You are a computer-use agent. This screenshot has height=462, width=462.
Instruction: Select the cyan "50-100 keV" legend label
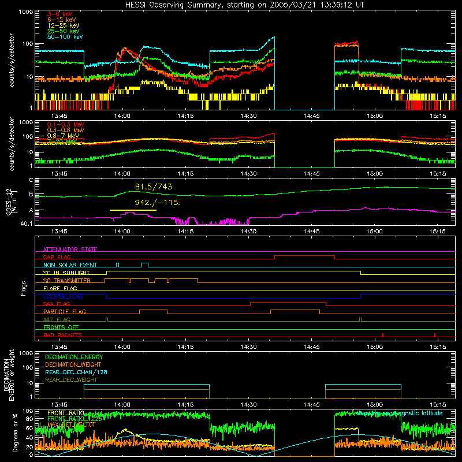(65, 37)
